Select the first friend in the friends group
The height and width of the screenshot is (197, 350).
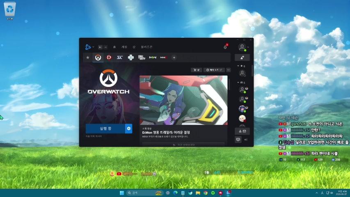242,90
